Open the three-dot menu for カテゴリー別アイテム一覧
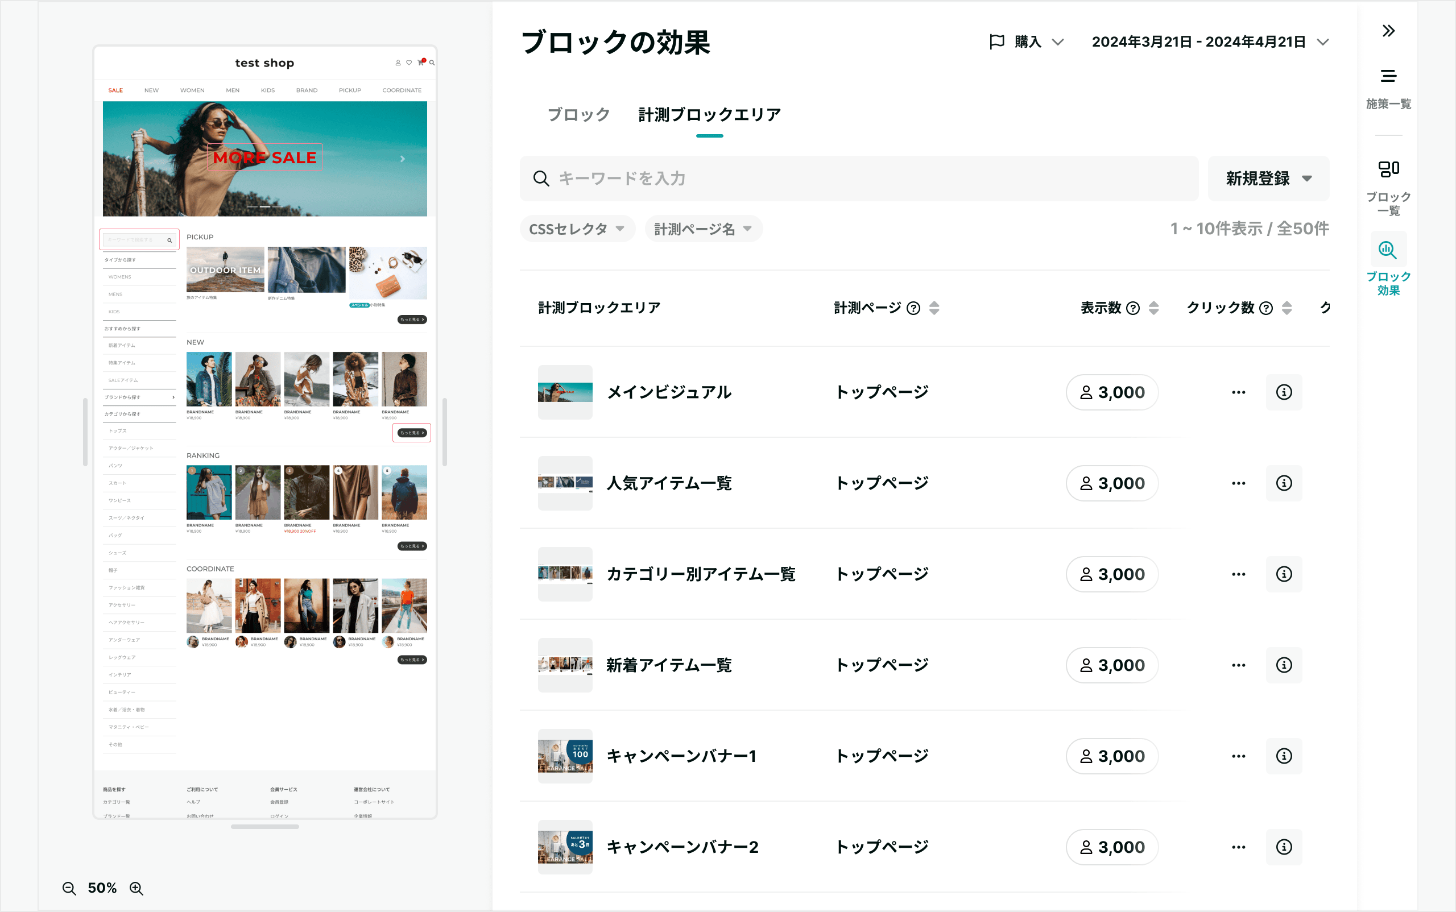 coord(1238,574)
